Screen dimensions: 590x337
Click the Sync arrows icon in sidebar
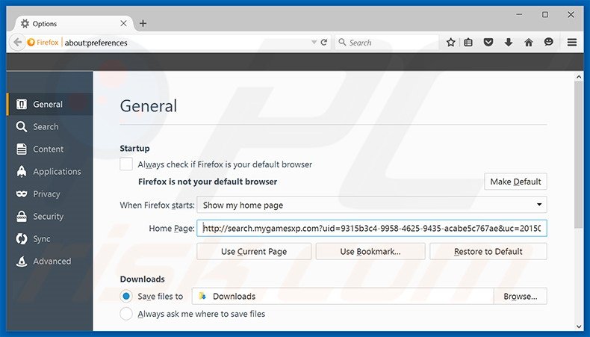[x=22, y=238]
